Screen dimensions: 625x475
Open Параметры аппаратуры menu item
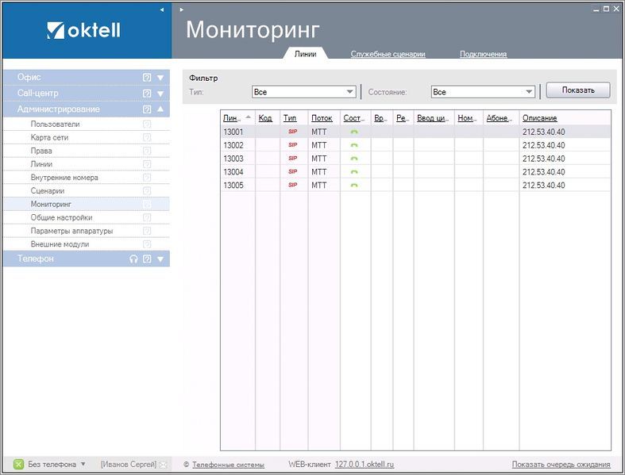click(x=71, y=231)
